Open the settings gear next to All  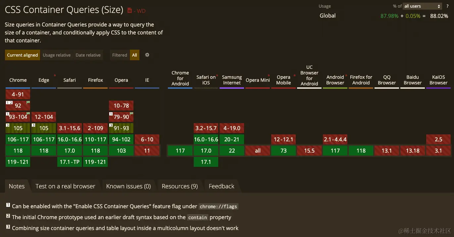[147, 55]
